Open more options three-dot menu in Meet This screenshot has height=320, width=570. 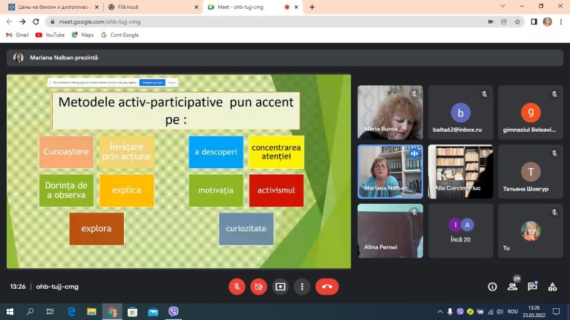point(302,287)
